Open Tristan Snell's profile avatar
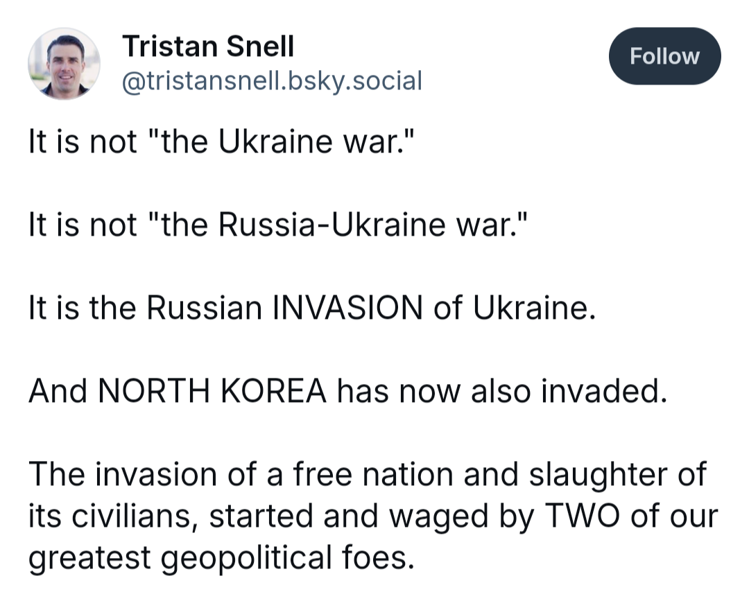 click(64, 64)
